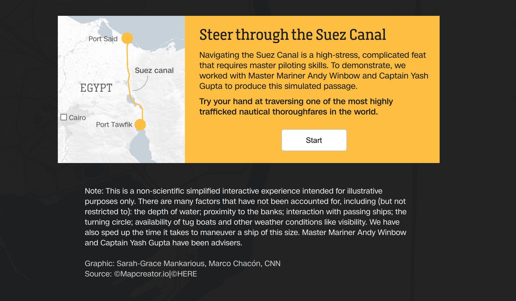Click the bold 'Try your hand' paragraph
This screenshot has width=516, height=301.
[296, 106]
